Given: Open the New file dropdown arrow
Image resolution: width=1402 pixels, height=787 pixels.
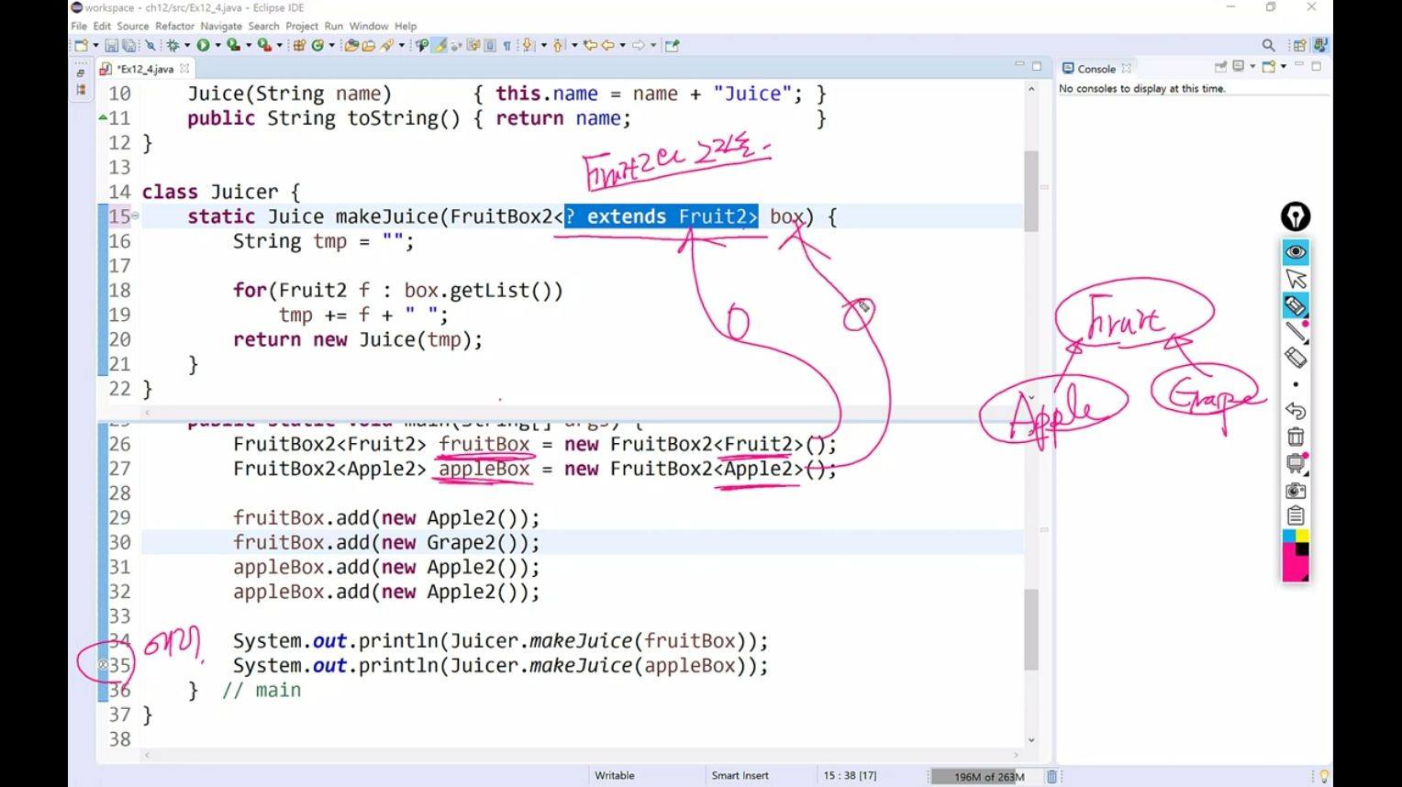Looking at the screenshot, I should coord(96,45).
